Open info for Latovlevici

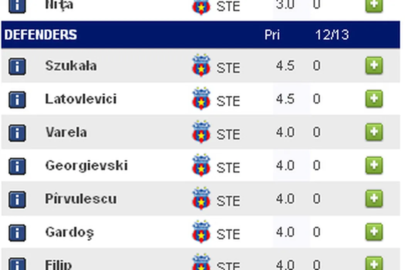(17, 100)
